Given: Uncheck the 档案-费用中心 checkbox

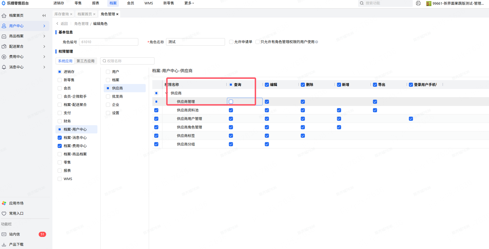Looking at the screenshot, I should point(60,146).
